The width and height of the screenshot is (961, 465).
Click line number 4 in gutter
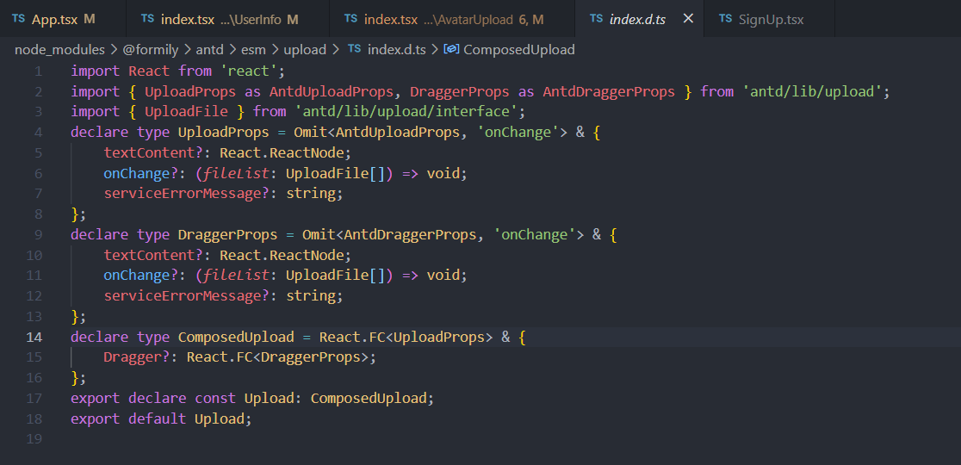(x=39, y=133)
